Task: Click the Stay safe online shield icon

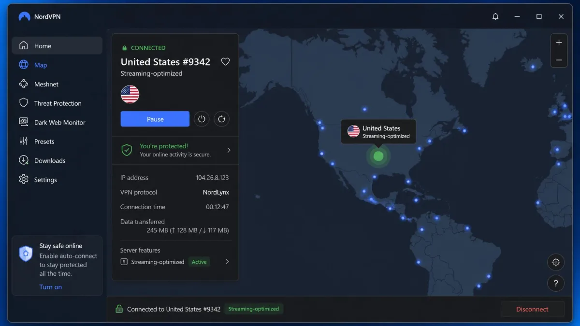Action: [x=26, y=253]
